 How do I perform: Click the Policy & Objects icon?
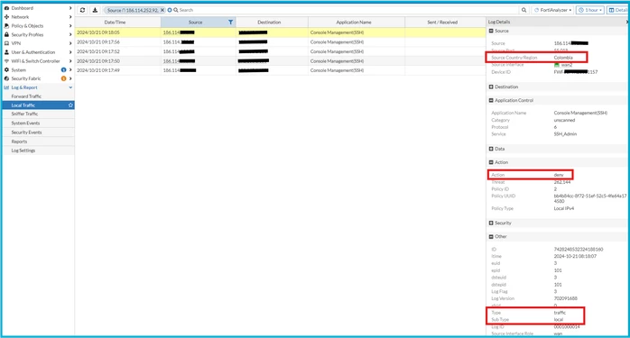point(6,26)
